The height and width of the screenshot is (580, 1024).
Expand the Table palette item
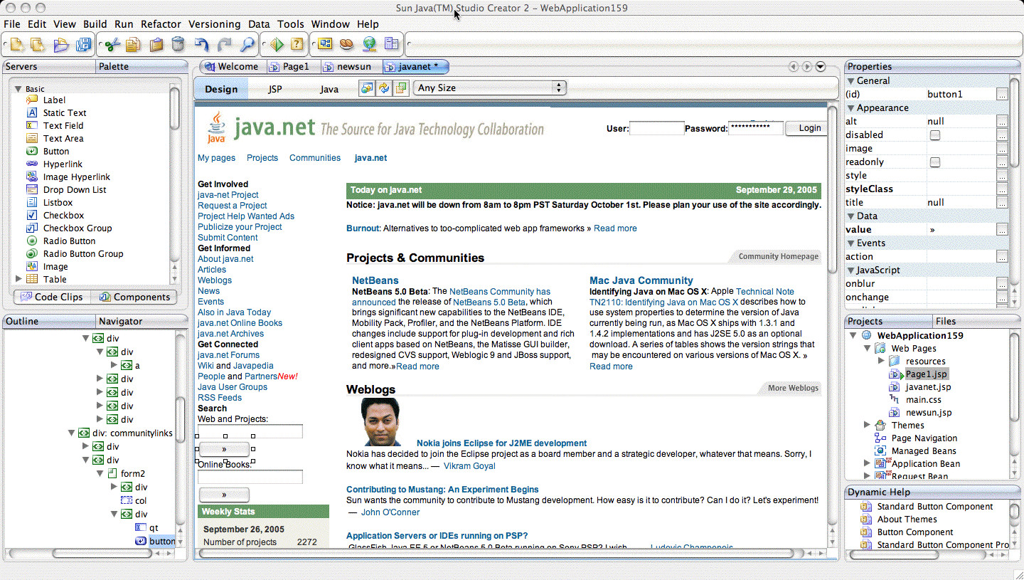pos(18,279)
